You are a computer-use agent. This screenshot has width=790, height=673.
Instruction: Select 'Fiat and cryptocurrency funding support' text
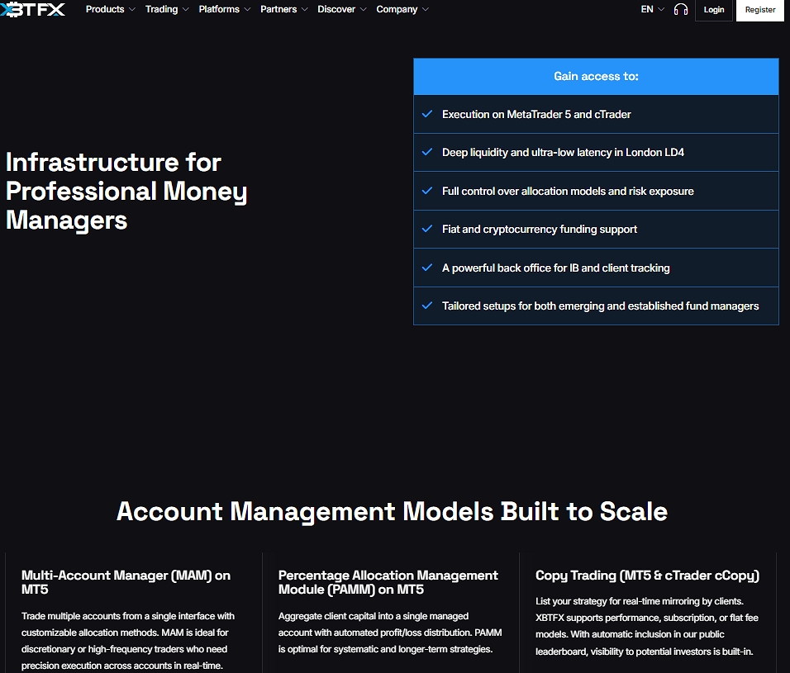[540, 230]
